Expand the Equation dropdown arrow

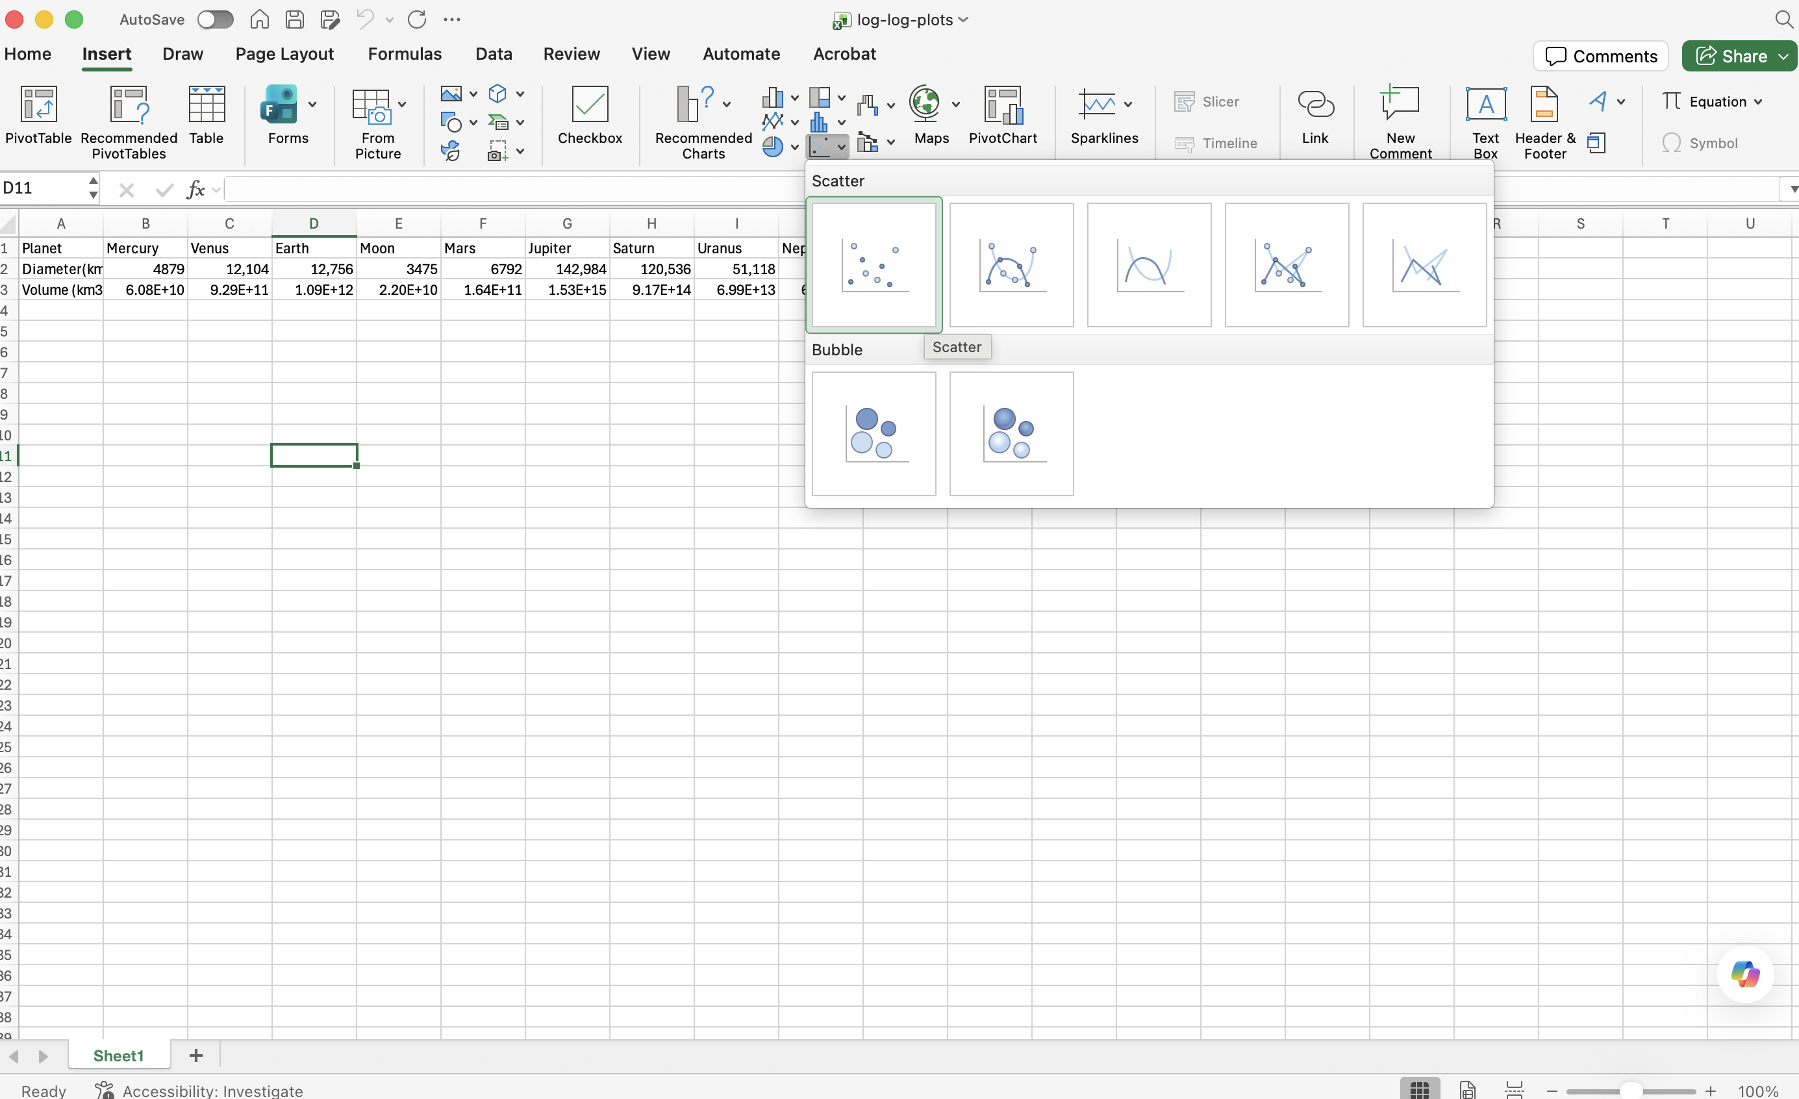[x=1758, y=101]
